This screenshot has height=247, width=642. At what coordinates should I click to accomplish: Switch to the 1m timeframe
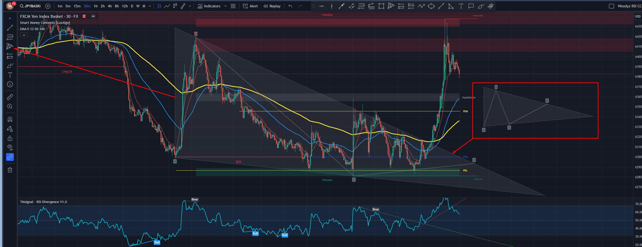[60, 6]
